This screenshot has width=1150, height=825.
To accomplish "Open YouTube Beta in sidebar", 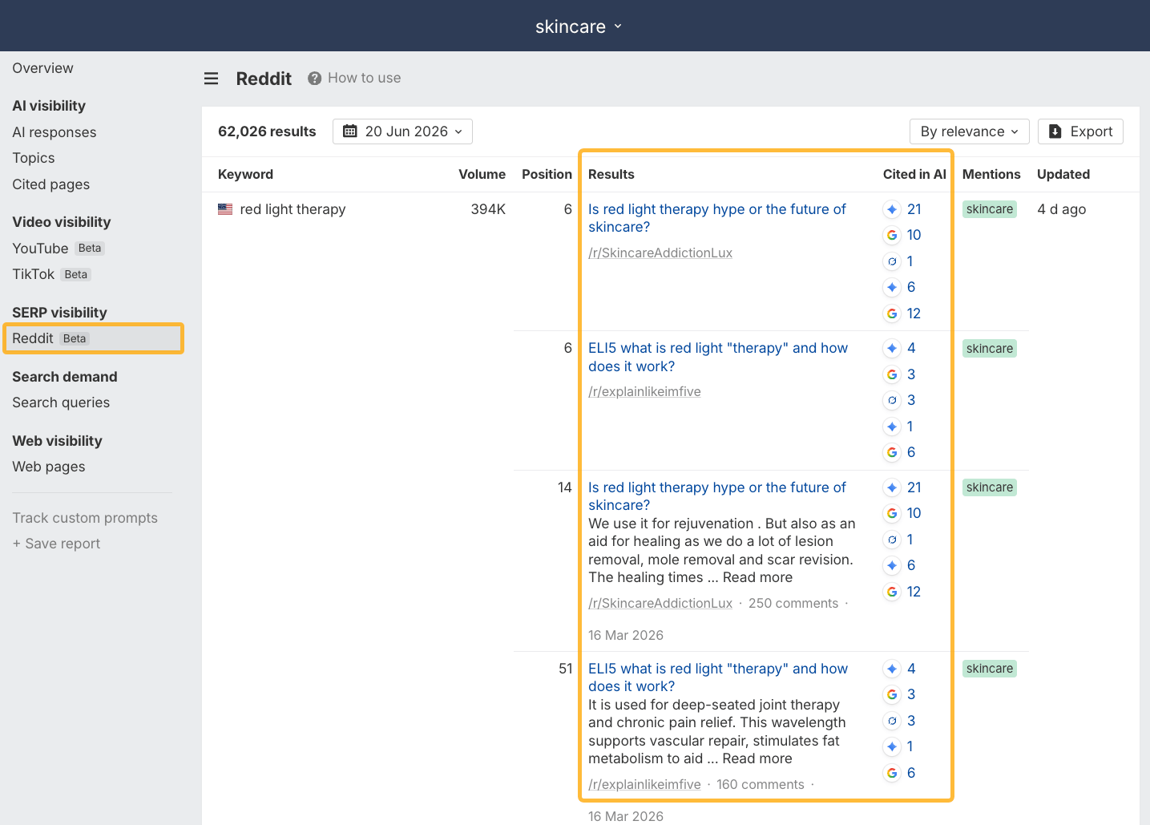I will [59, 249].
